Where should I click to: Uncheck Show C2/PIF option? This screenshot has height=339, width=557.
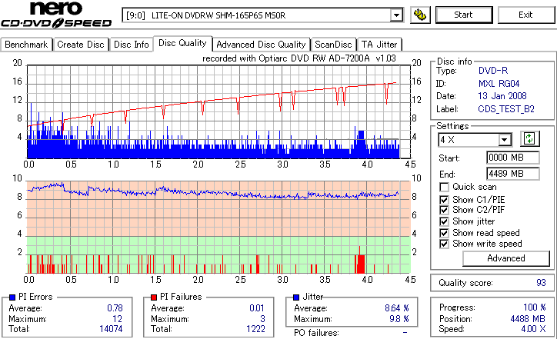tap(444, 210)
